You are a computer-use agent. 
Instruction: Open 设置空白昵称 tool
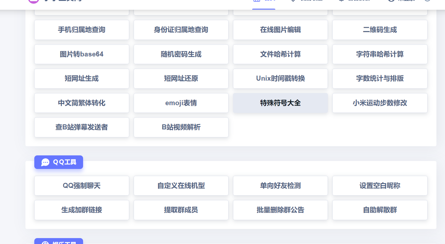pyautogui.click(x=380, y=186)
